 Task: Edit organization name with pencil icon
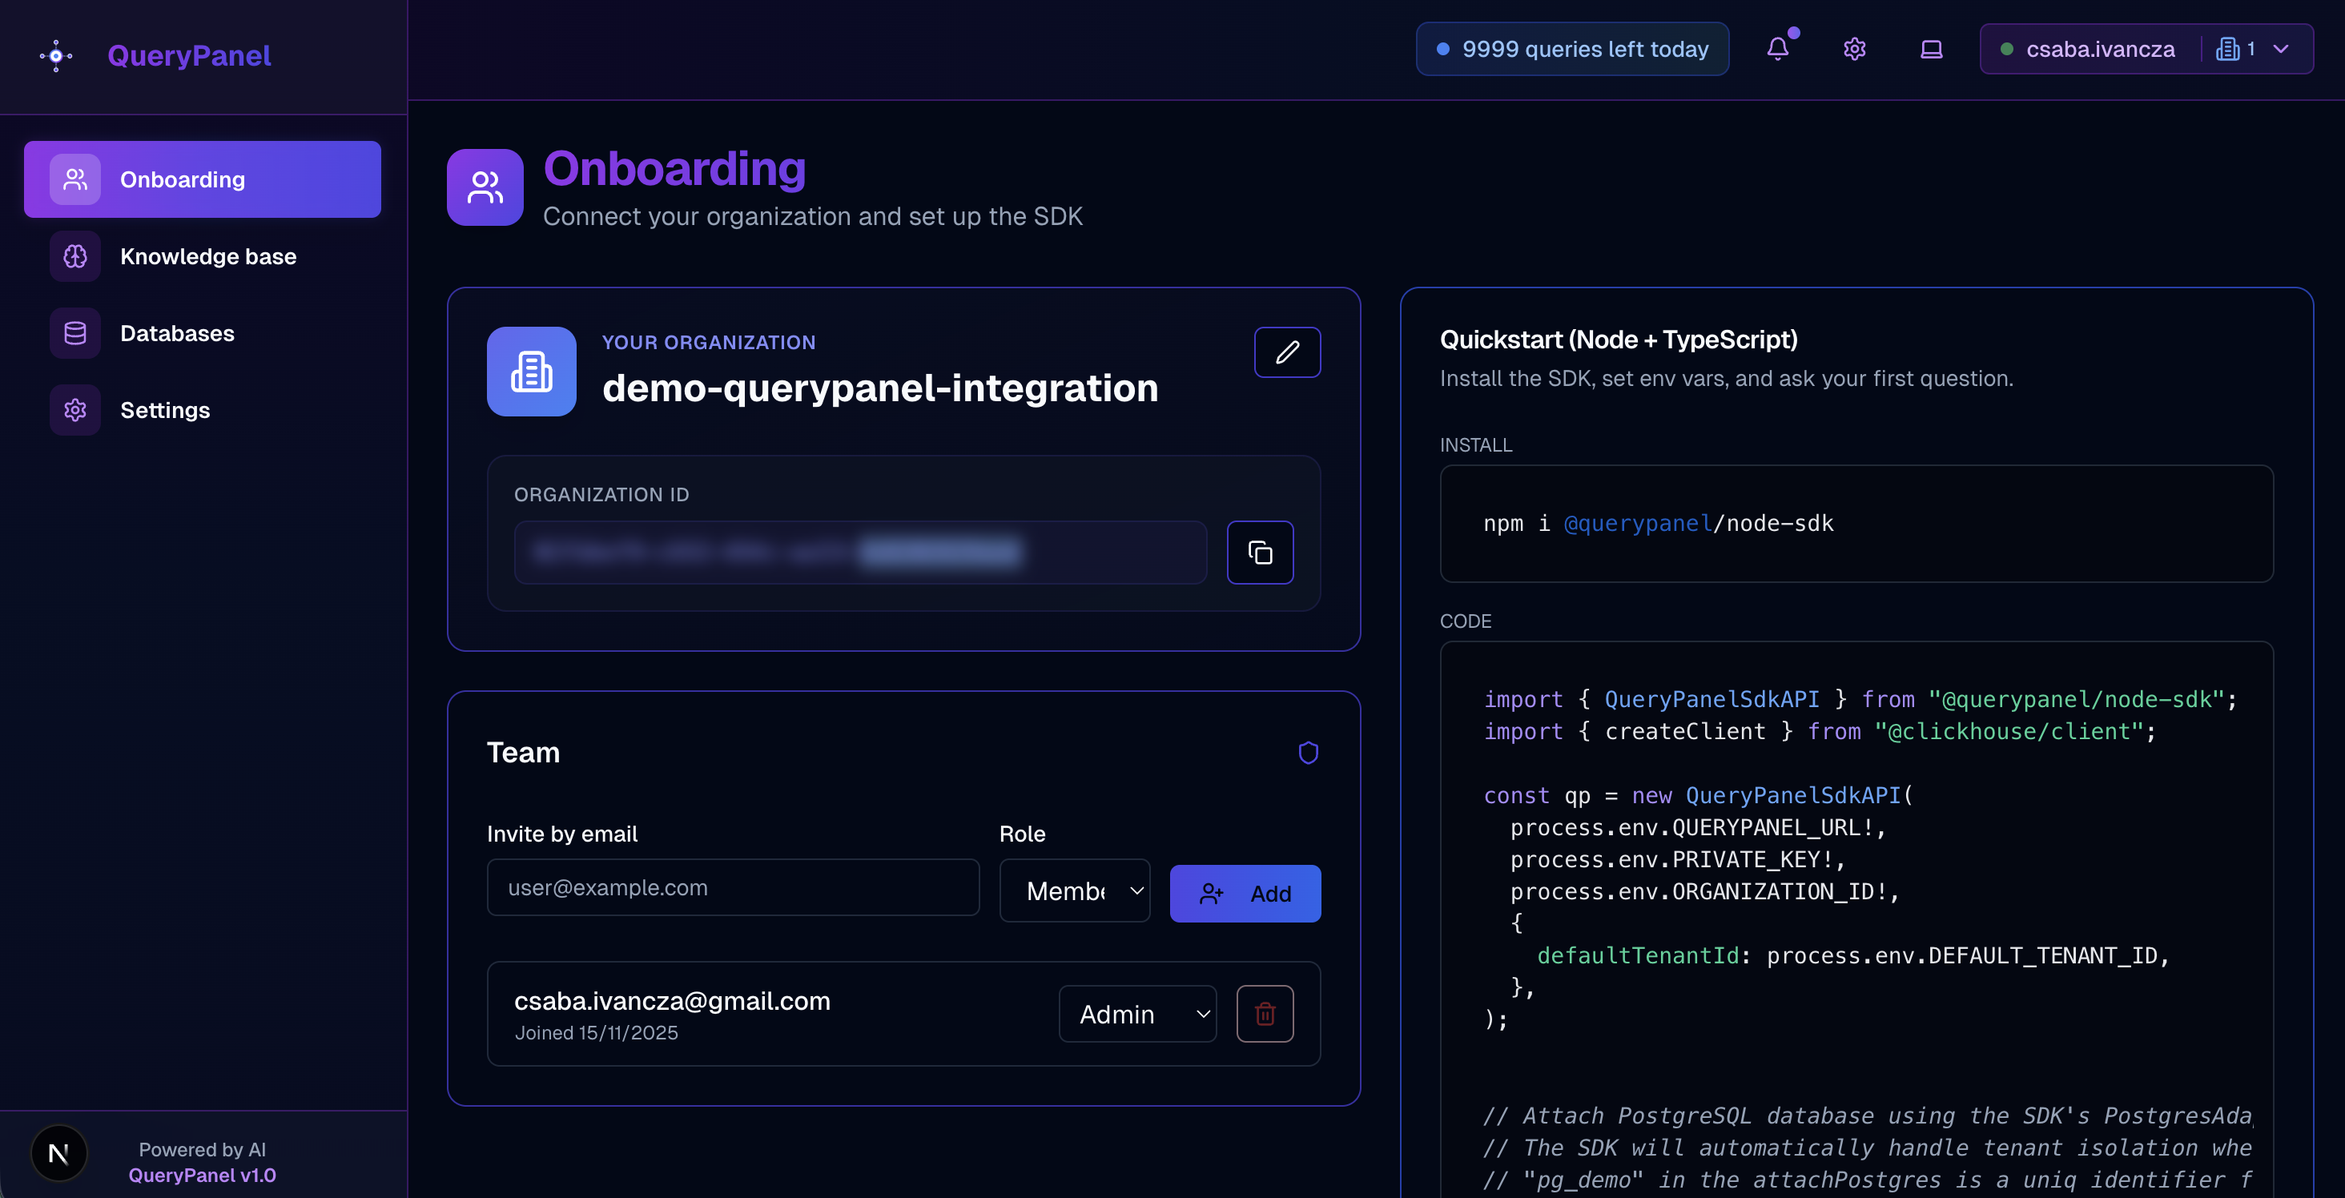pos(1286,352)
